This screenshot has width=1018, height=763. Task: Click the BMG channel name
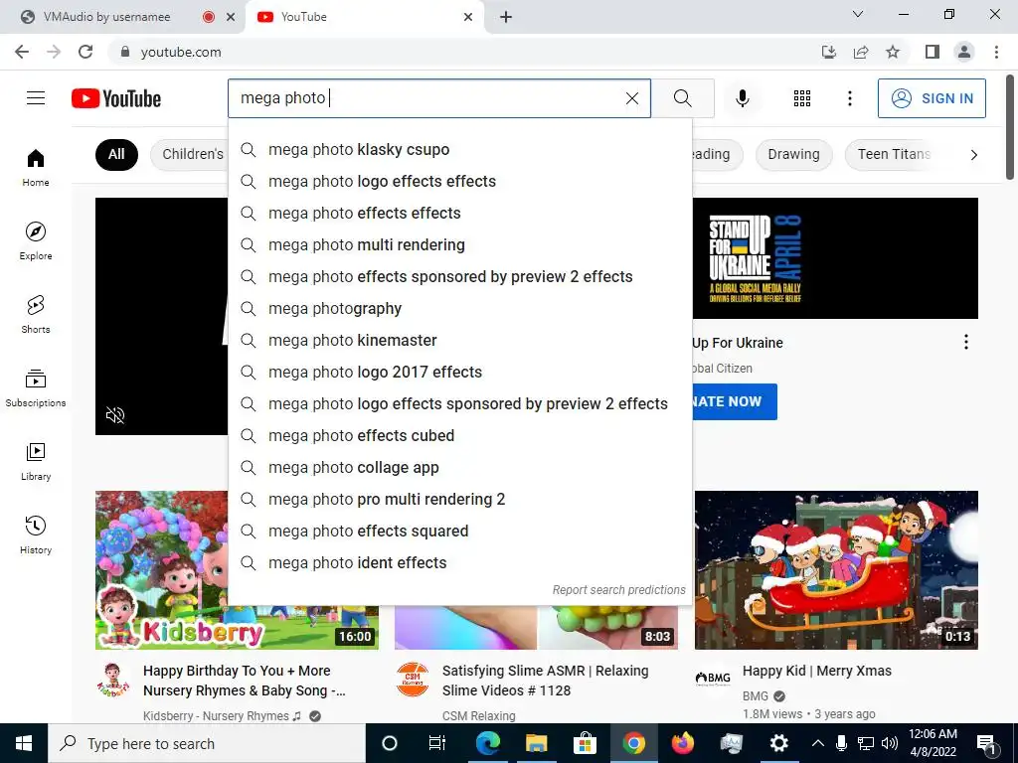click(756, 696)
